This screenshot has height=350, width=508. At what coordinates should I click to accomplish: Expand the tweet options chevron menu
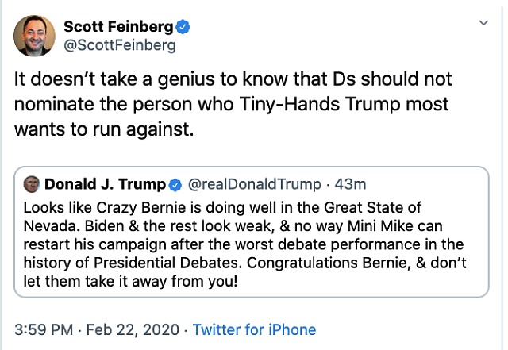[x=483, y=23]
